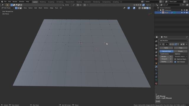This screenshot has width=189, height=106.
Task: Toggle viewport gizmo display
Action: (x=129, y=8)
